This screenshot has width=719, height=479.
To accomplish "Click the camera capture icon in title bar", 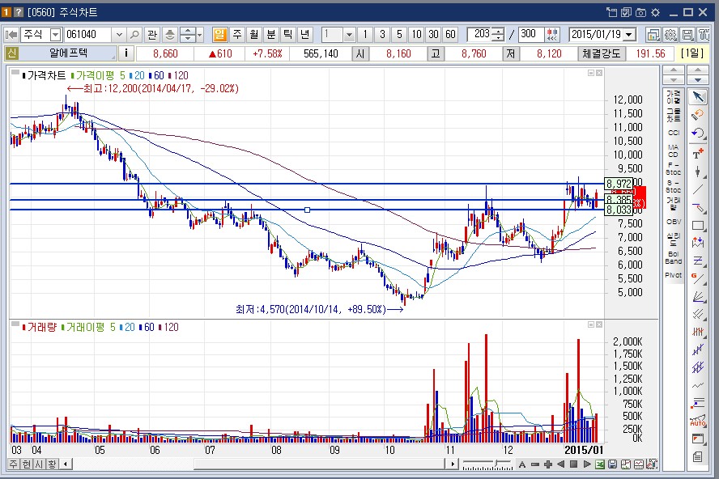I will pos(641,12).
